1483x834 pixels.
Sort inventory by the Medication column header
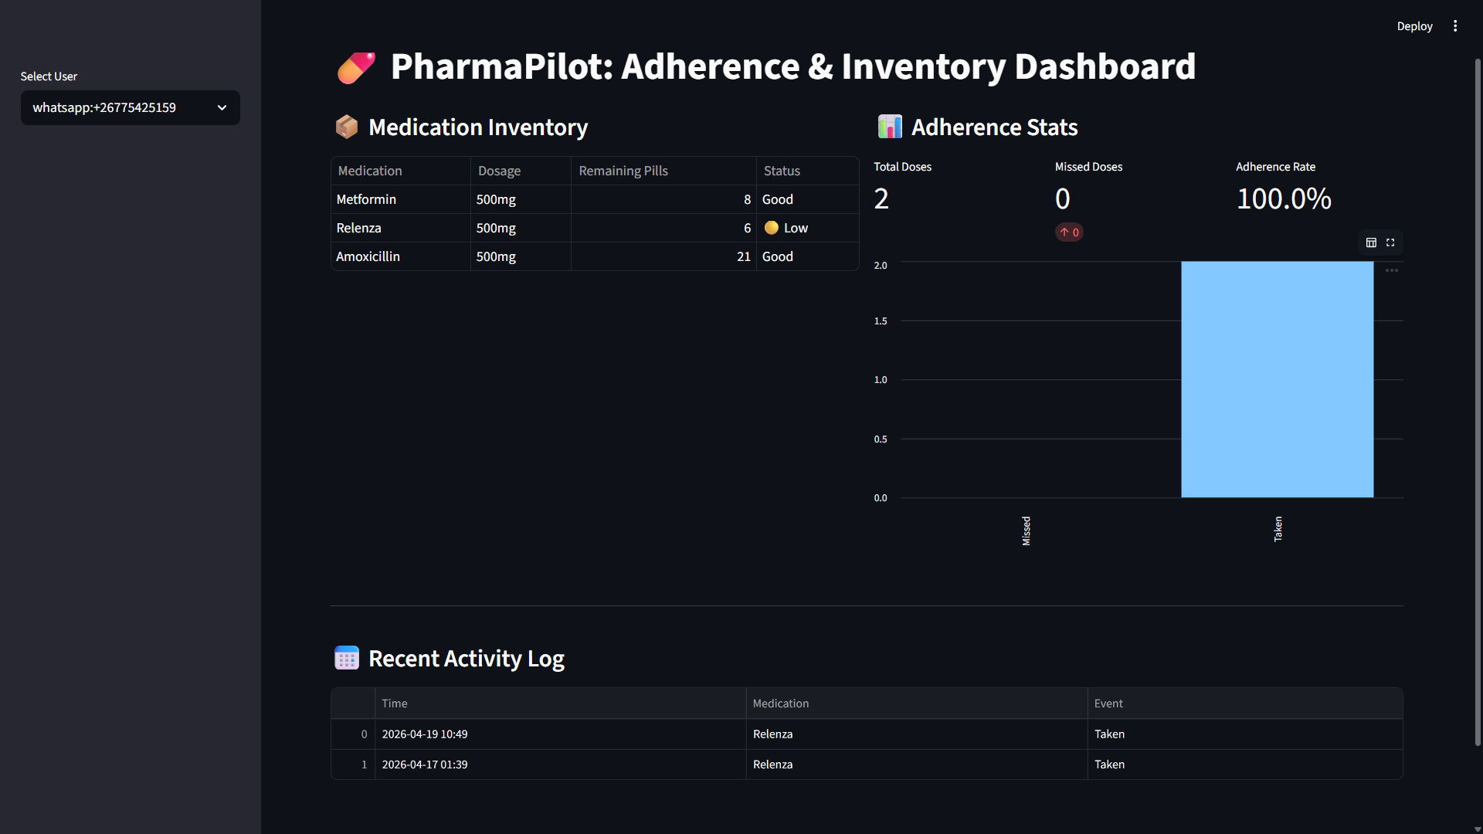(x=370, y=171)
